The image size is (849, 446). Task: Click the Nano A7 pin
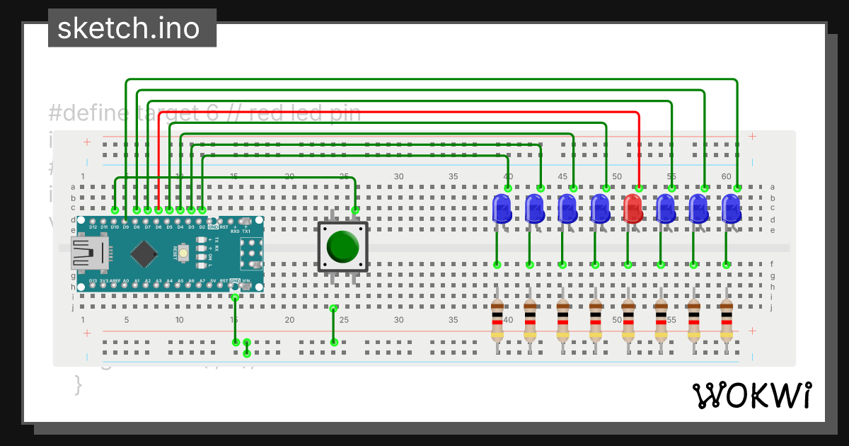(199, 285)
